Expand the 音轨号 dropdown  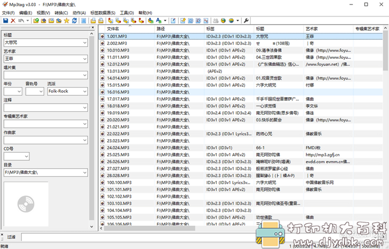[41, 91]
